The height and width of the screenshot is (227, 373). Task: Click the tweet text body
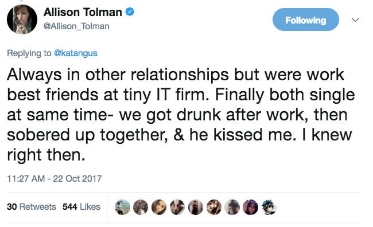(x=181, y=115)
